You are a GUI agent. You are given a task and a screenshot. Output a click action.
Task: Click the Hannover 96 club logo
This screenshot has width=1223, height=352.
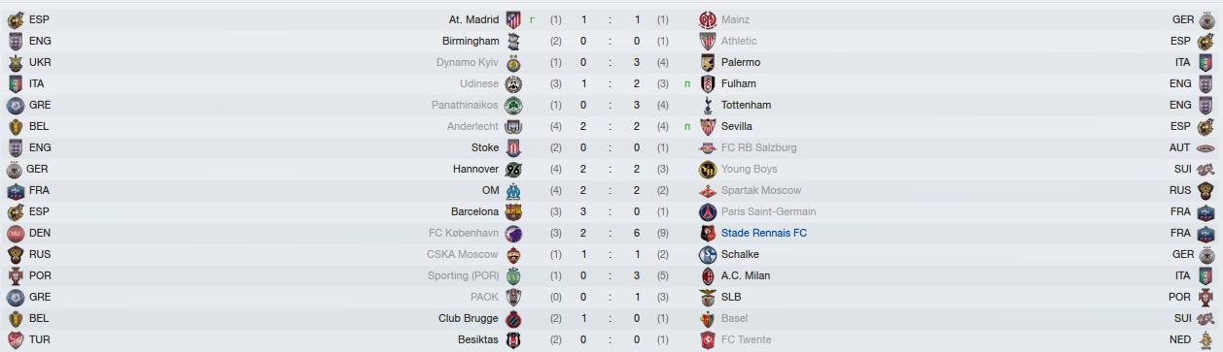point(513,169)
